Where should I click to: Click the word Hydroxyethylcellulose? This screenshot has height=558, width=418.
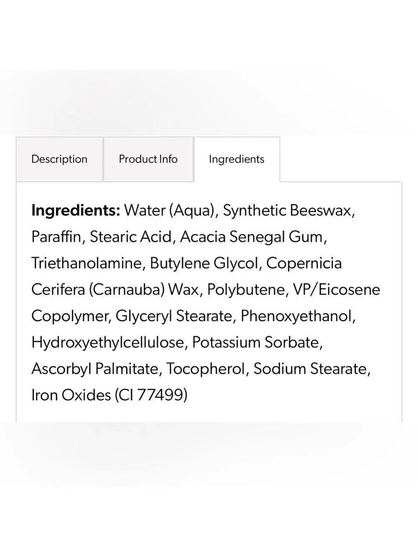point(108,343)
